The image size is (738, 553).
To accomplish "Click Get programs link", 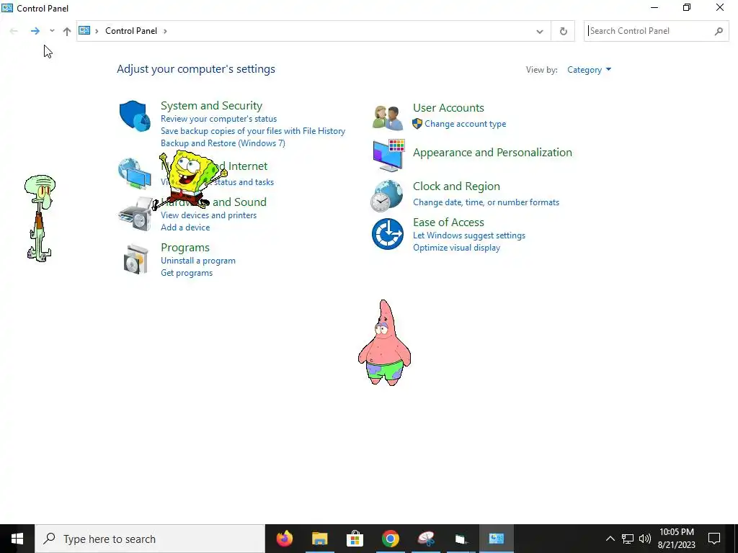I will [x=187, y=273].
